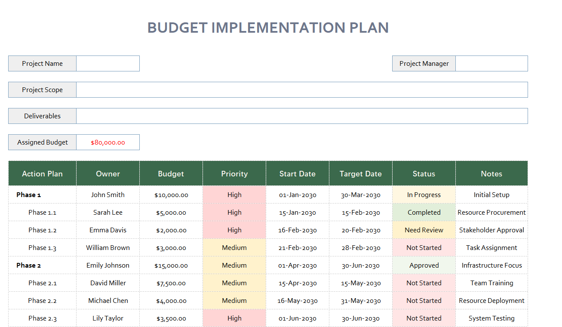Select the 16-May-2030 start date
Screen dimensions: 562x327
pos(298,300)
